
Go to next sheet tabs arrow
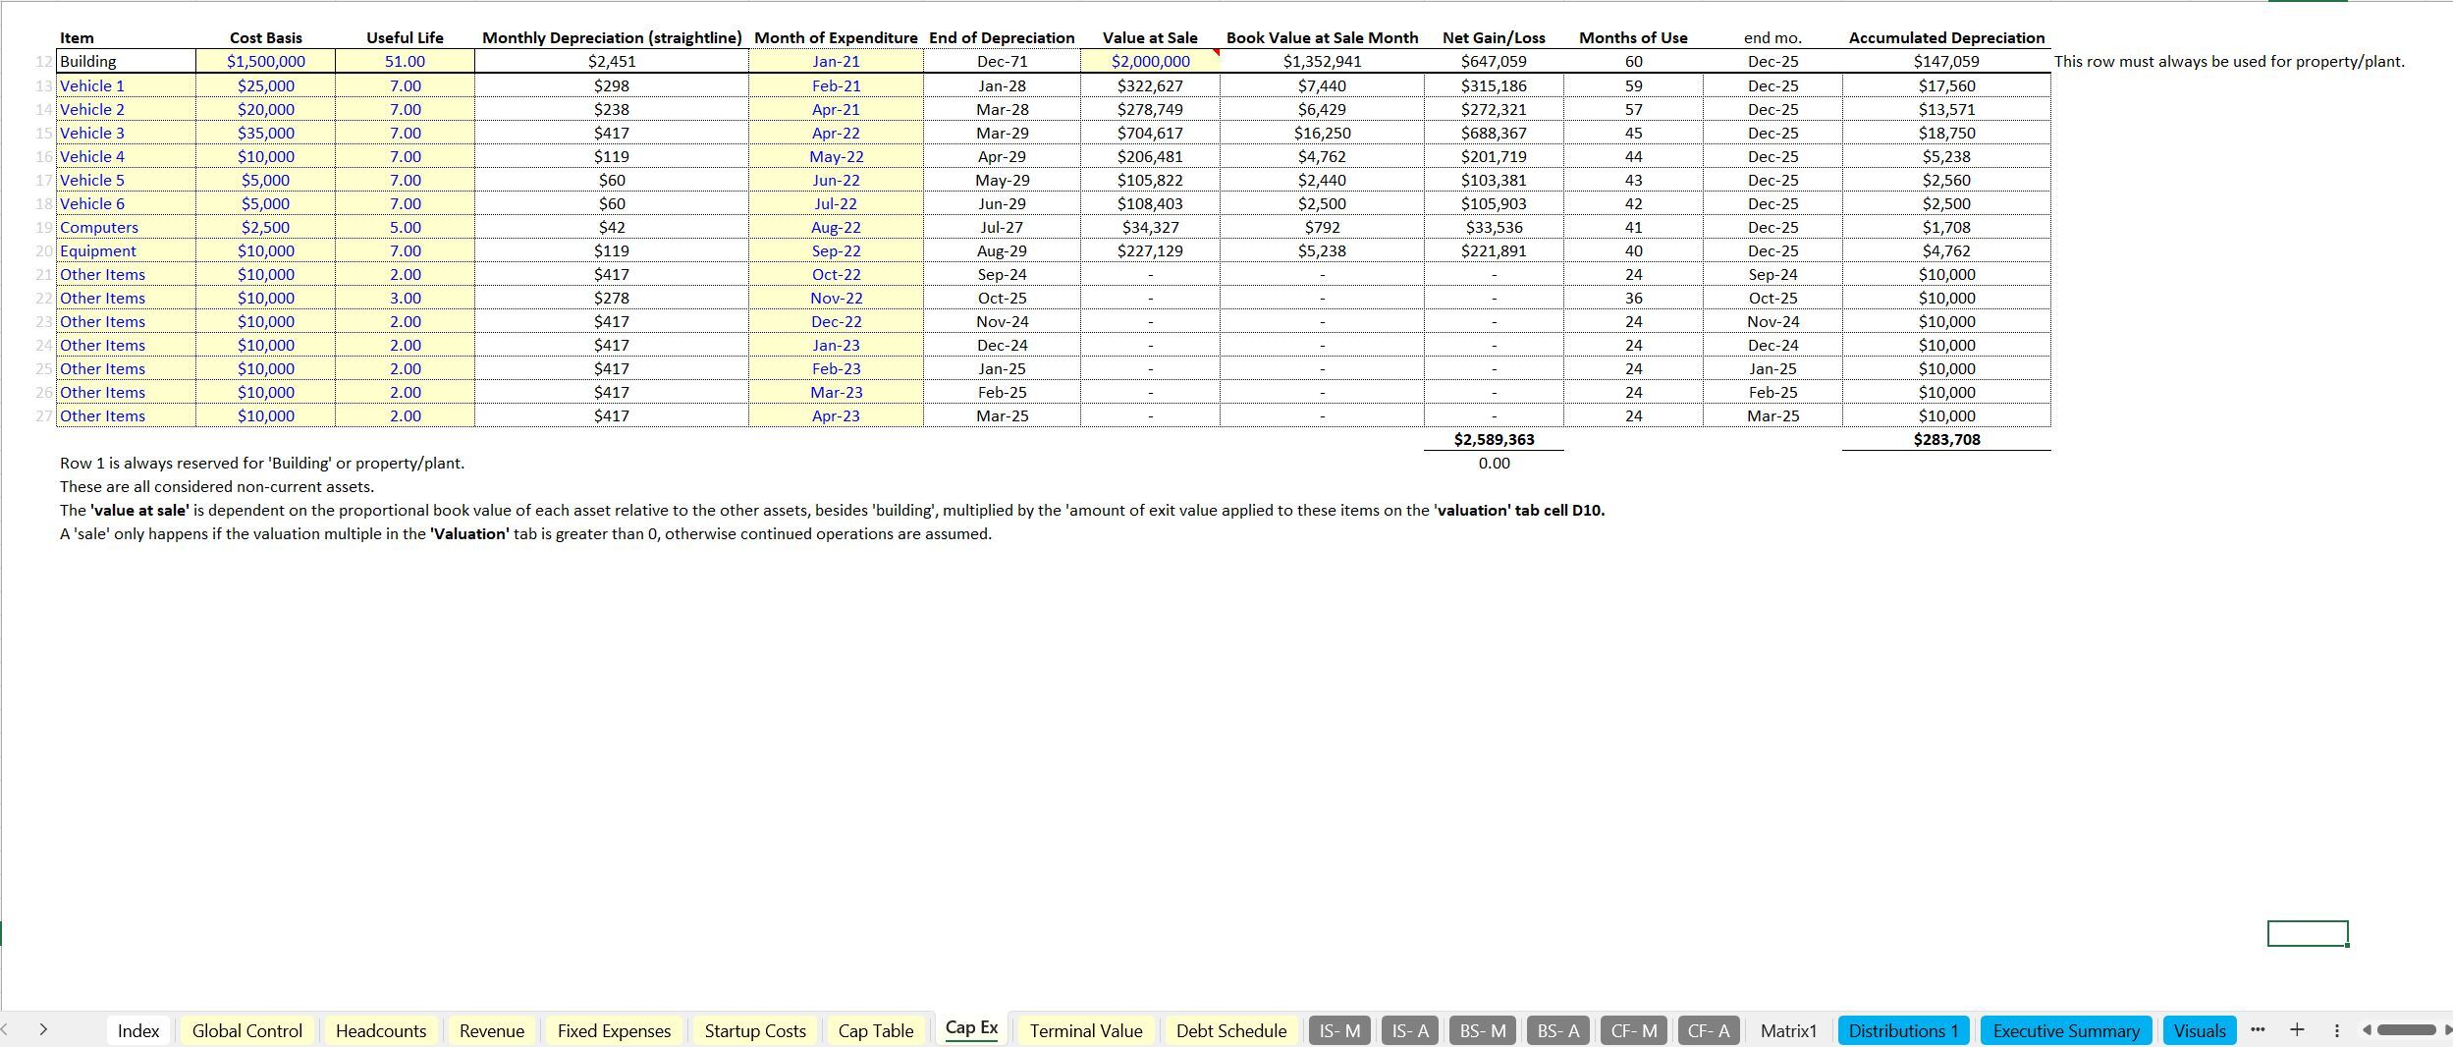point(43,1029)
